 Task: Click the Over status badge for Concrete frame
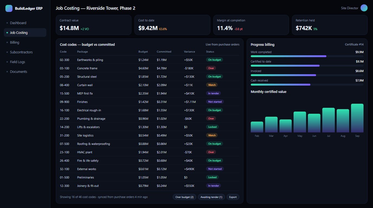pyautogui.click(x=211, y=68)
